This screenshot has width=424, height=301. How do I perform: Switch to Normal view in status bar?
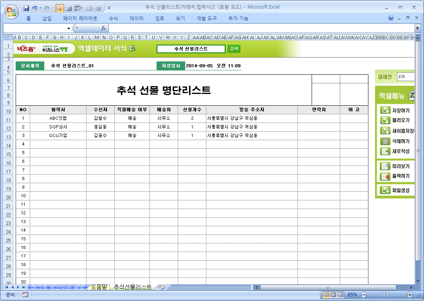pos(326,295)
